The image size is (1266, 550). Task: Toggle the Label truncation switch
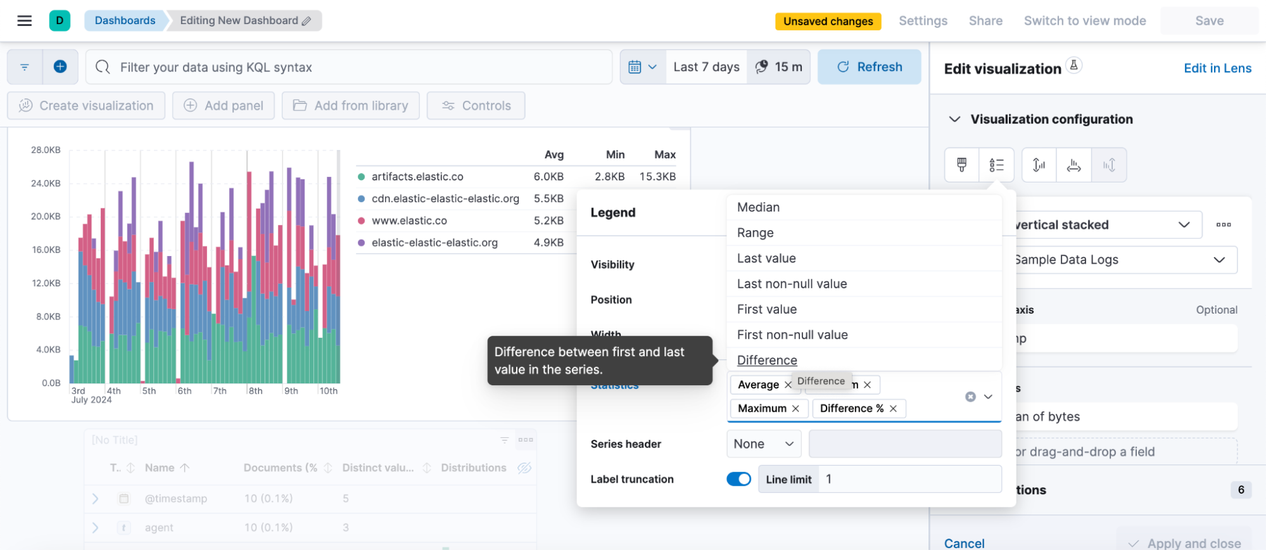[x=738, y=479]
